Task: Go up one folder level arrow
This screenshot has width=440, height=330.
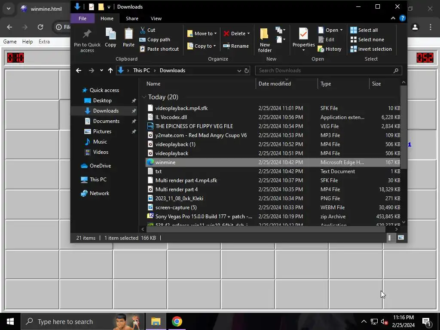Action: (110, 70)
